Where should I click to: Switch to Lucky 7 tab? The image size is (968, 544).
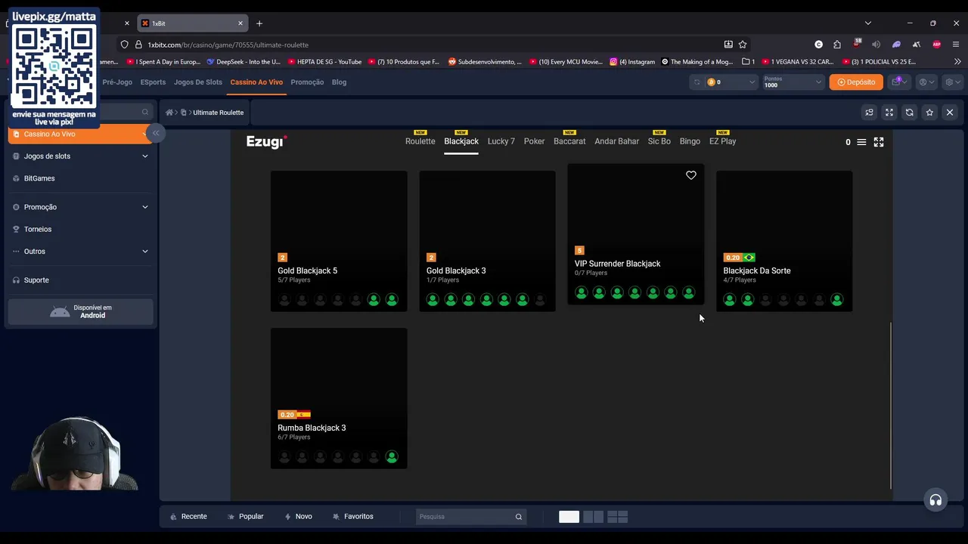coord(501,141)
